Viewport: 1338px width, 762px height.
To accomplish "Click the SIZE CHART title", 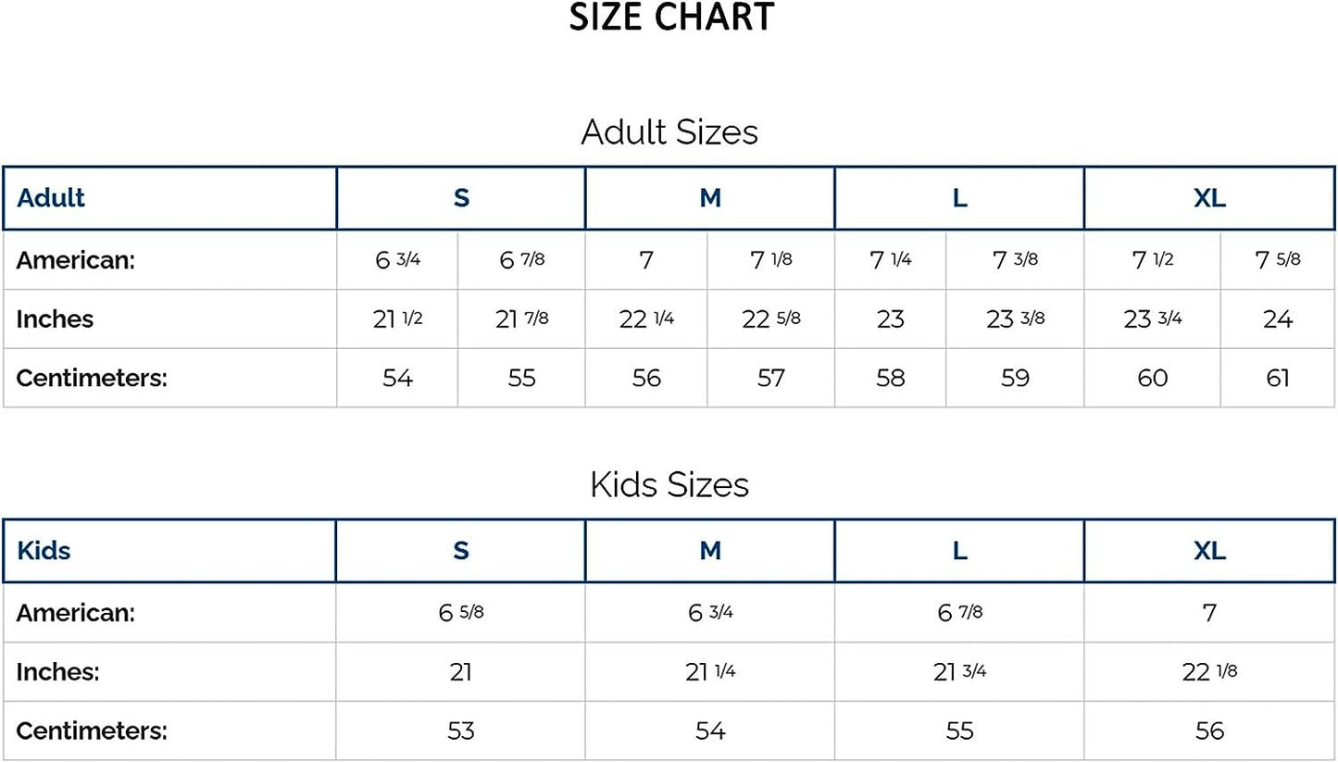I will [x=670, y=18].
